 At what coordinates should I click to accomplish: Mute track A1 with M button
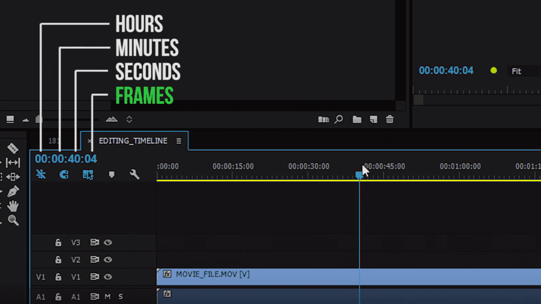click(107, 297)
